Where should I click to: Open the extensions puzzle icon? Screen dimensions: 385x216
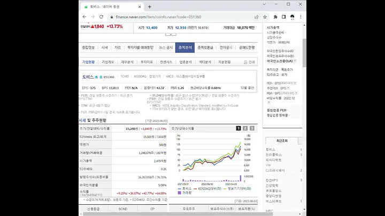(275, 17)
